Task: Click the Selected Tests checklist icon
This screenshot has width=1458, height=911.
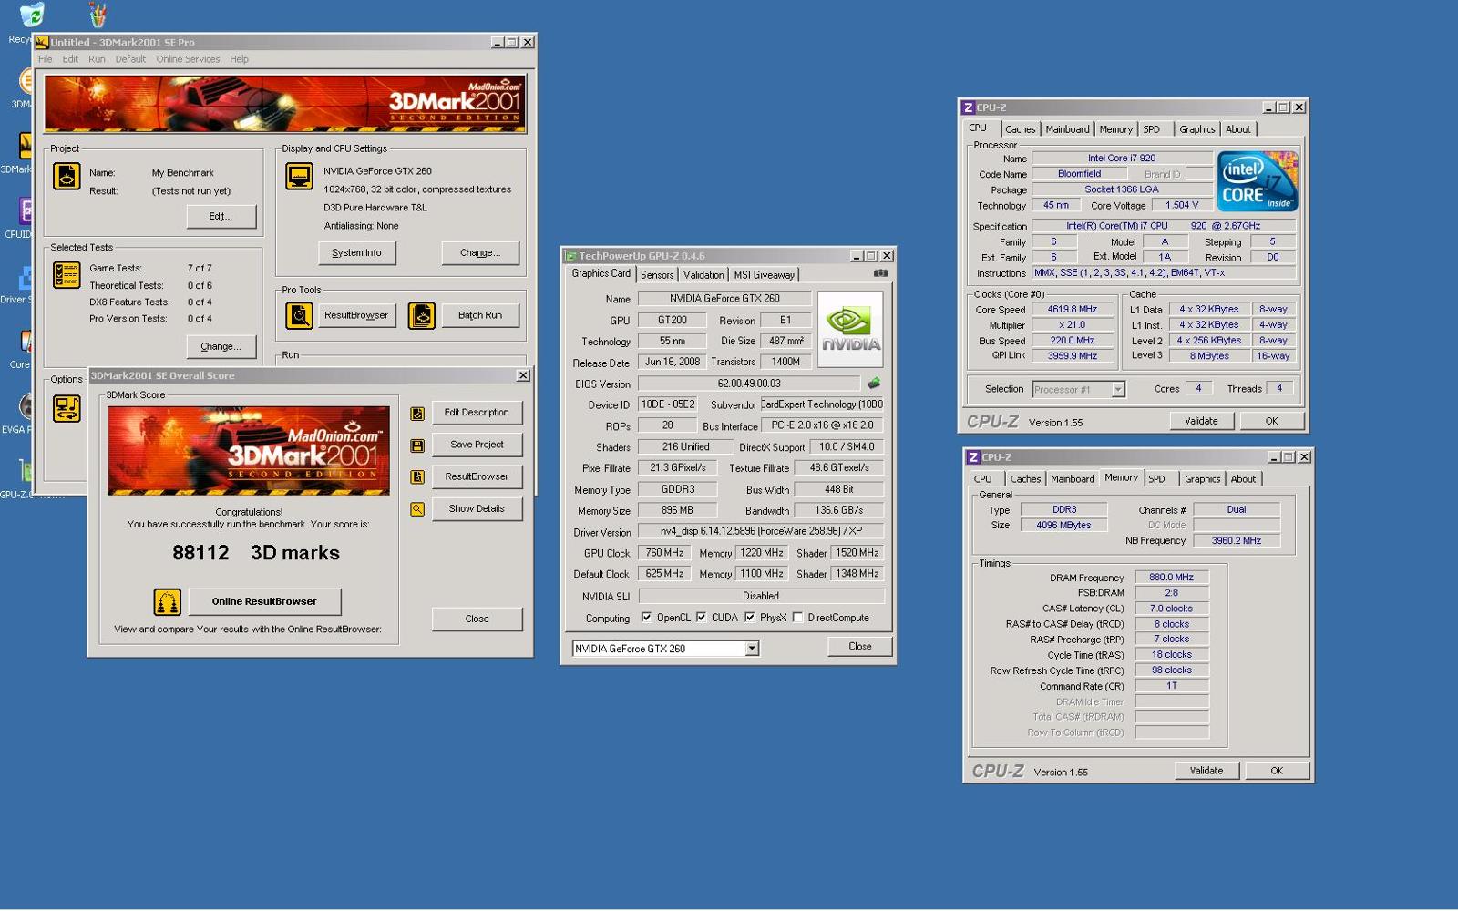Action: pos(67,275)
